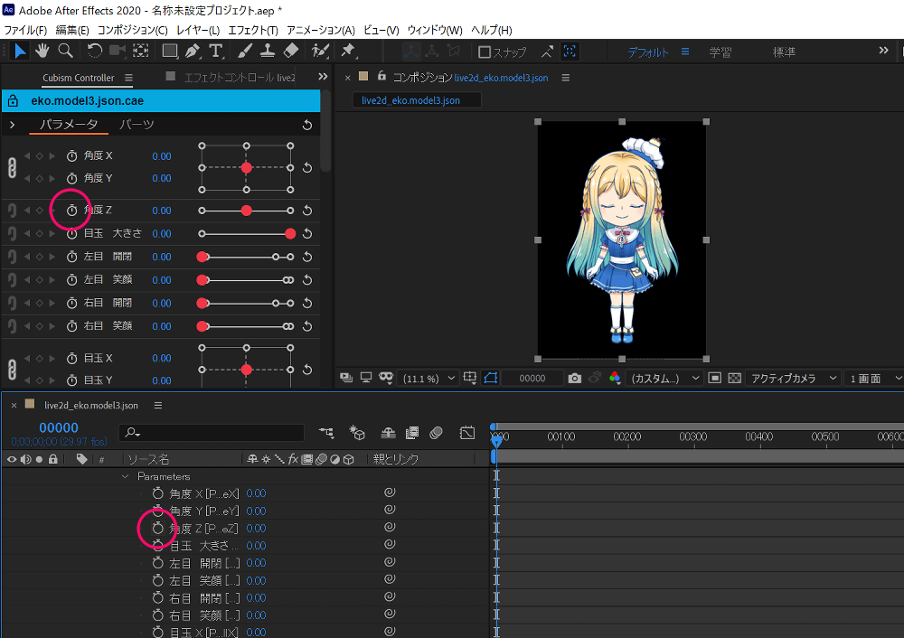Open the アクティブカメラ view dropdown
Screen dimensions: 904x638
(793, 378)
